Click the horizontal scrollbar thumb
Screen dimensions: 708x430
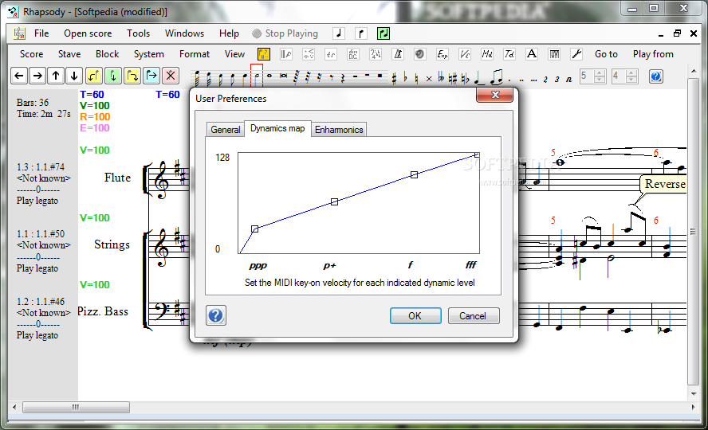[76, 407]
